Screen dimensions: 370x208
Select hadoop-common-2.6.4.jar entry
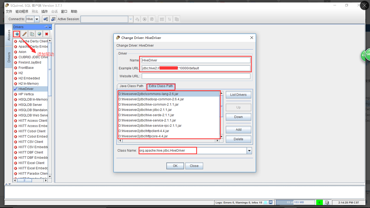click(x=169, y=99)
